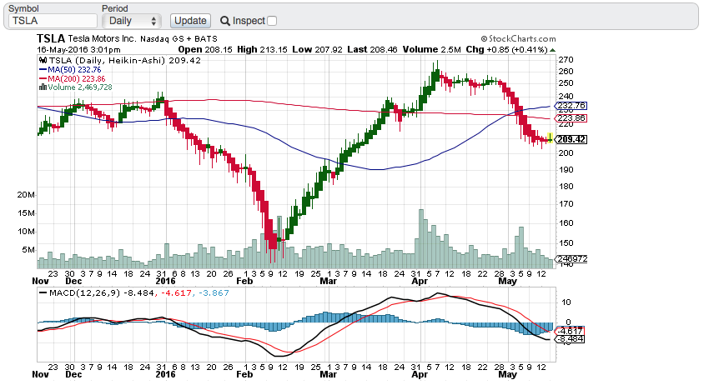Screen dimensions: 704x385
Task: Click the Inspect magnifier icon
Action: [225, 21]
